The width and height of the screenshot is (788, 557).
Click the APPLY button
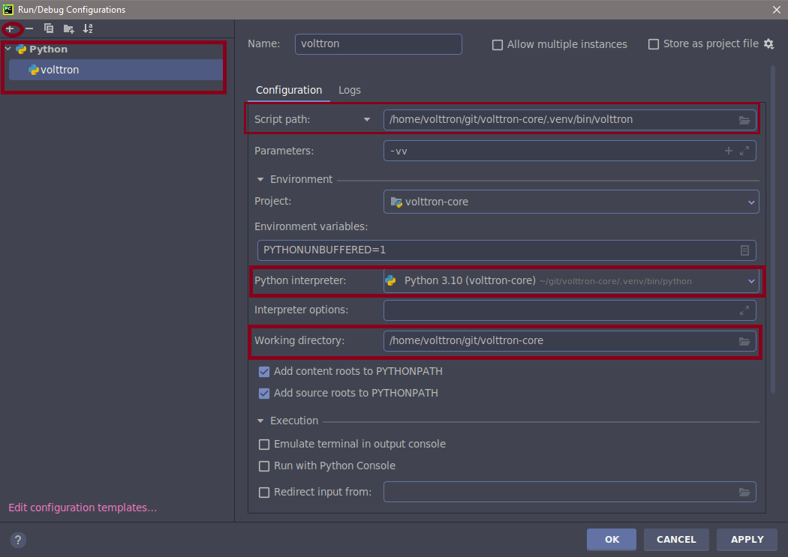[x=747, y=540]
